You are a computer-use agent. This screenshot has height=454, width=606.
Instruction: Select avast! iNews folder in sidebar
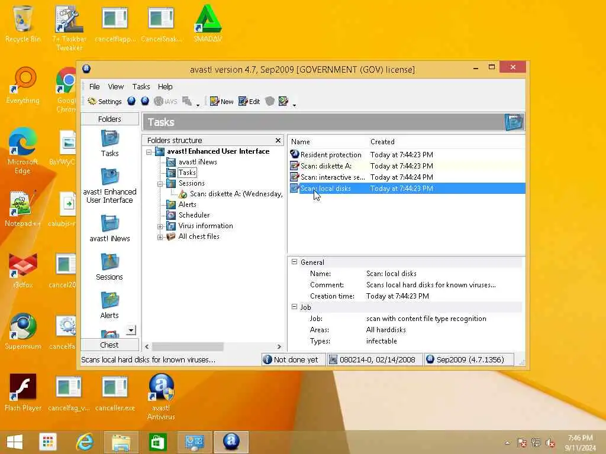109,229
